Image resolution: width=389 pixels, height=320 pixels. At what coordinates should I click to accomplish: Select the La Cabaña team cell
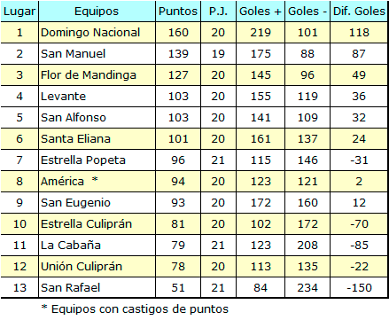click(97, 246)
